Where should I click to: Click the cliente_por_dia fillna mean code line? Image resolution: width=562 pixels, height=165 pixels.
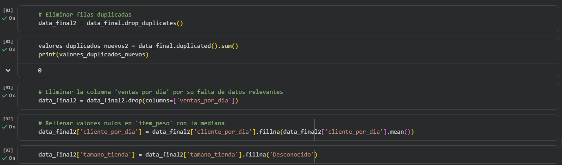pyautogui.click(x=227, y=132)
